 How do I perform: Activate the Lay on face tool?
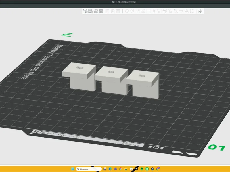point(143,11)
